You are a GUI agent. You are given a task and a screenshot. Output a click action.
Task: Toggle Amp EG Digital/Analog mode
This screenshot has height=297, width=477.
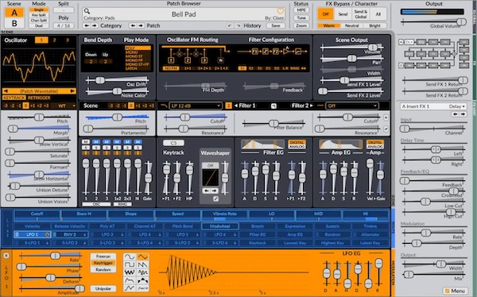[374, 144]
